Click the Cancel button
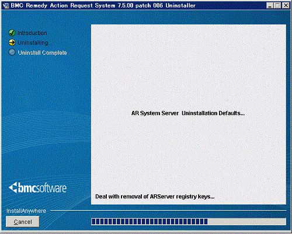 coord(23,222)
